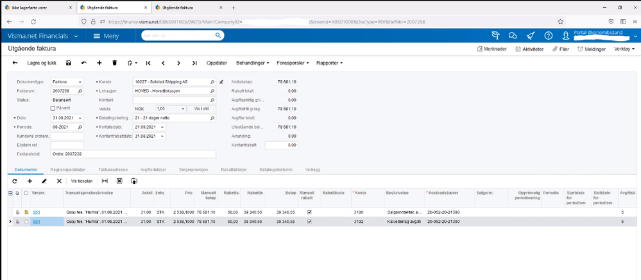
Task: Click in the Fakturatekst input field
Action: [x=133, y=154]
